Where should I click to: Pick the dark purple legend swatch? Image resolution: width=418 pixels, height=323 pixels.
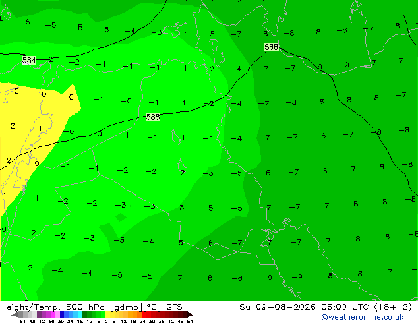point(39,314)
